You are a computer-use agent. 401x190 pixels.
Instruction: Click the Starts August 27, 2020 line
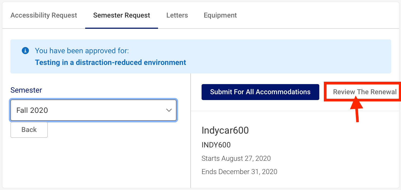236,159
